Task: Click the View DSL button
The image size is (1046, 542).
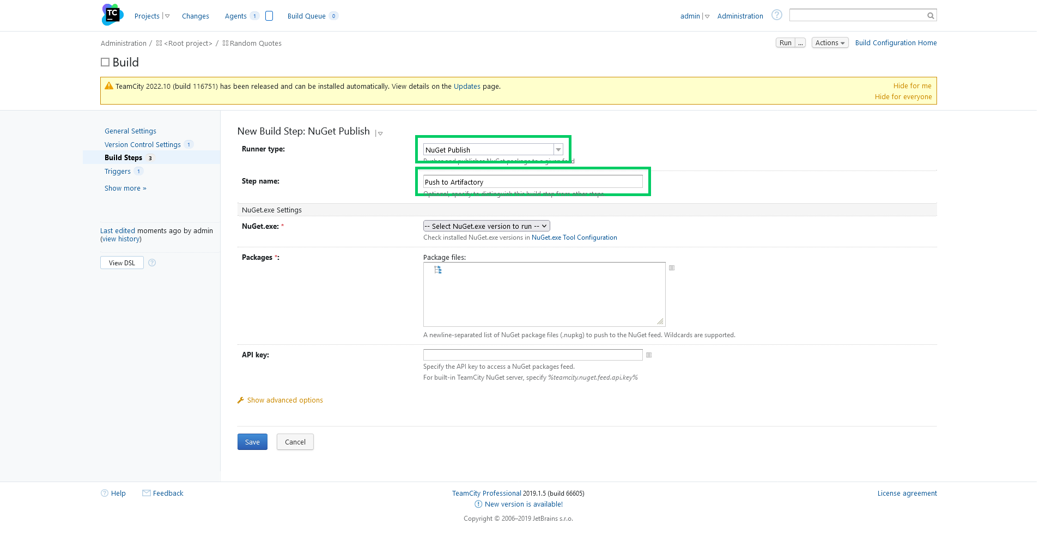Action: coord(122,263)
